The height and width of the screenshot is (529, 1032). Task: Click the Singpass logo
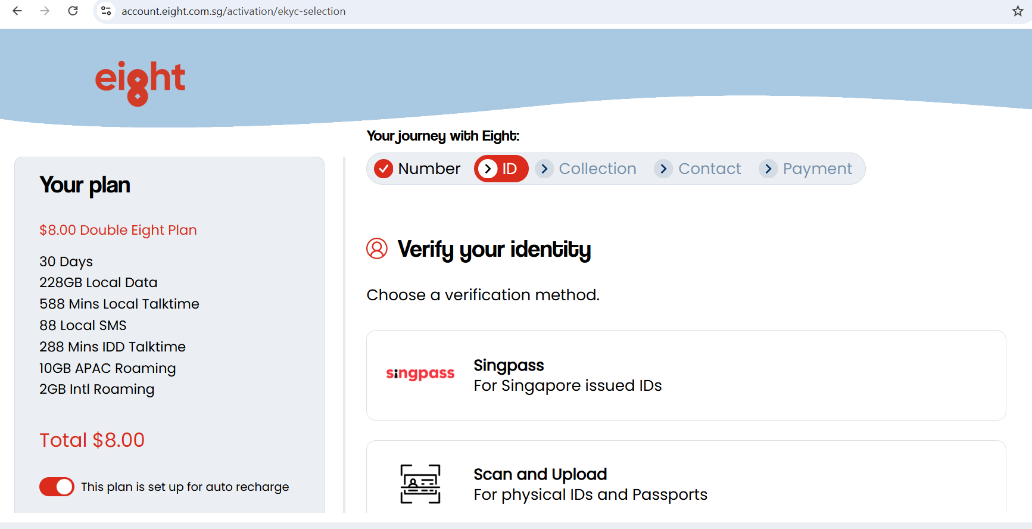tap(420, 374)
